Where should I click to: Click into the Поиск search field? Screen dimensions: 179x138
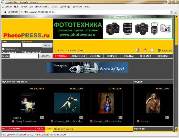(24, 56)
